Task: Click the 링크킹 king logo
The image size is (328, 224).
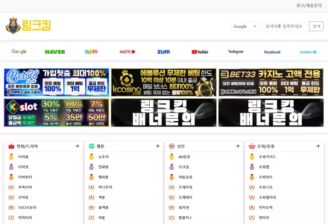Action: pos(28,26)
